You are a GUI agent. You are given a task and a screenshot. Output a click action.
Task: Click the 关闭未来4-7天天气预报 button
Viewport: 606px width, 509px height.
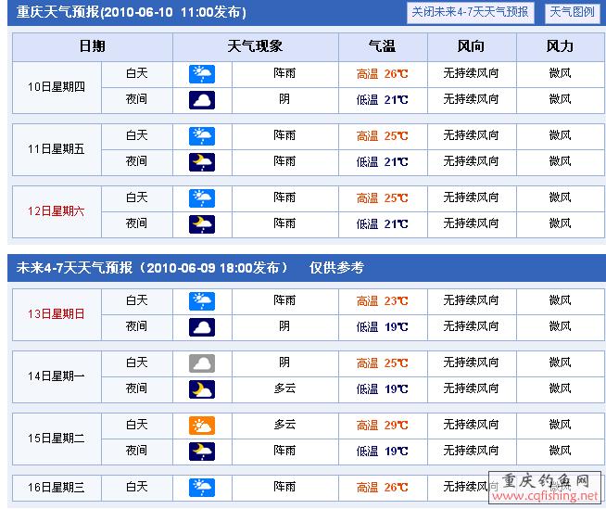(x=471, y=12)
